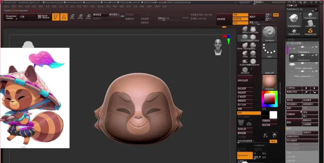The image size is (324, 163).
Task: Toggle the 双面显示 double-sided display option
Action: [x=145, y=23]
